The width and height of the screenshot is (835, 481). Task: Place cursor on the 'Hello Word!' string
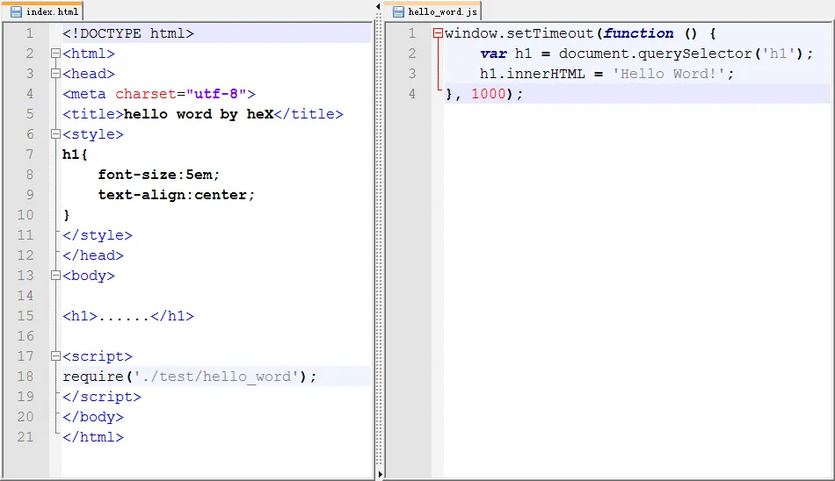pyautogui.click(x=672, y=74)
